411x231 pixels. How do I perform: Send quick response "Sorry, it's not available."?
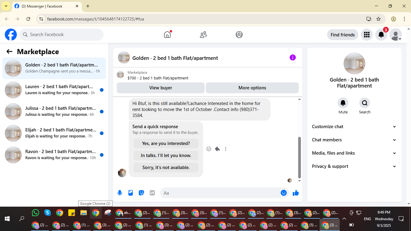click(166, 168)
